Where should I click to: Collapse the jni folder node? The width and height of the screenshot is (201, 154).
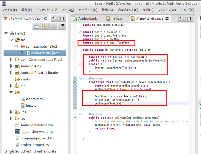point(11,92)
